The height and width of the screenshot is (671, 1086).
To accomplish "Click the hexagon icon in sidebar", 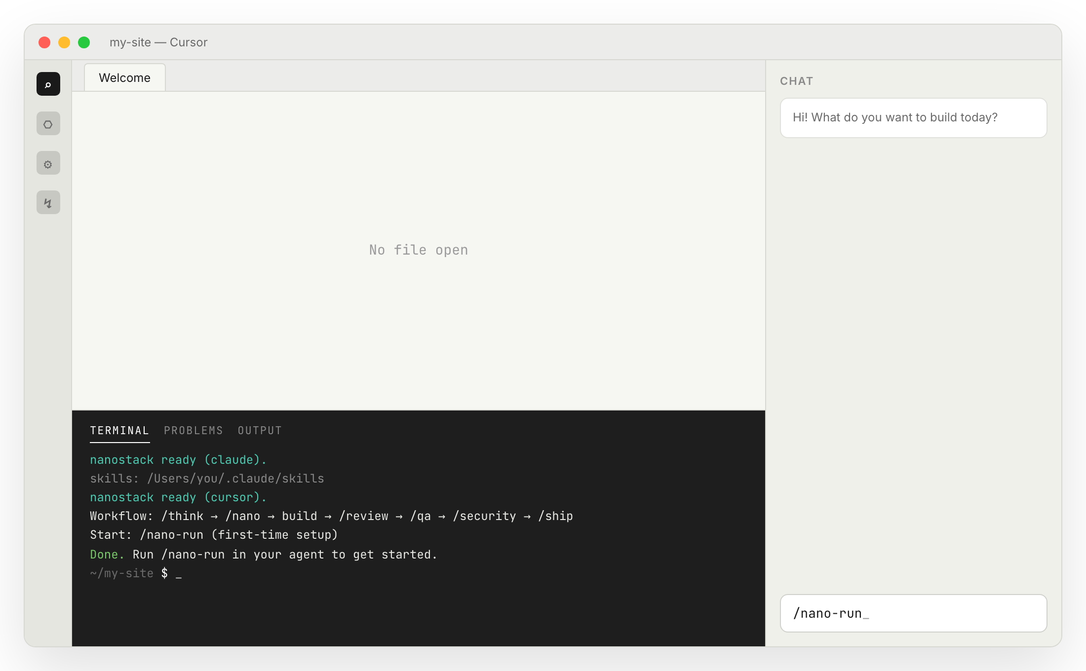I will coord(48,123).
